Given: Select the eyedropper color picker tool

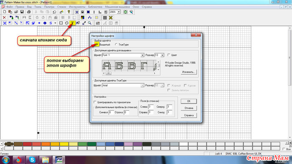Looking at the screenshot, I should coord(84,23).
